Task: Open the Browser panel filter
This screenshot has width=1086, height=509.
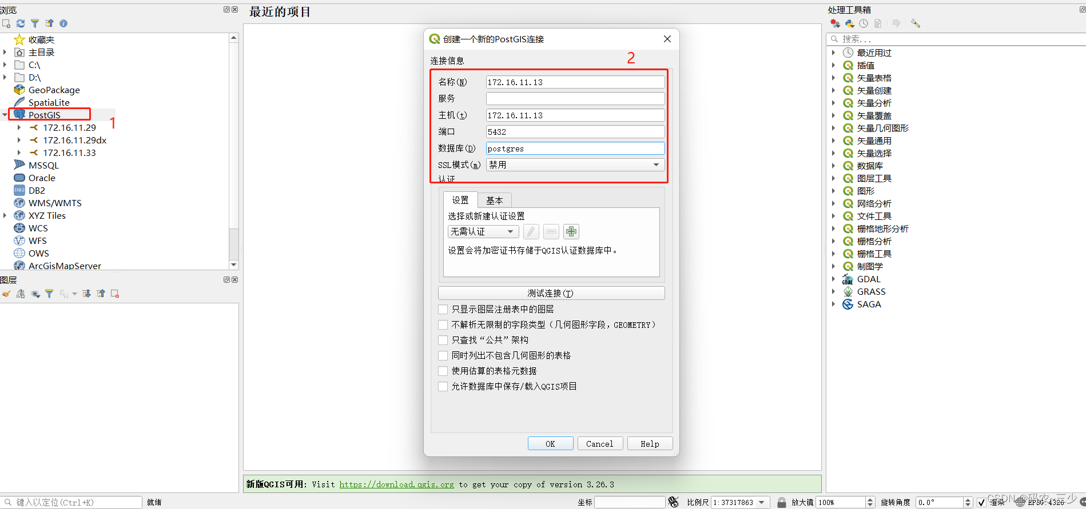Action: (35, 23)
